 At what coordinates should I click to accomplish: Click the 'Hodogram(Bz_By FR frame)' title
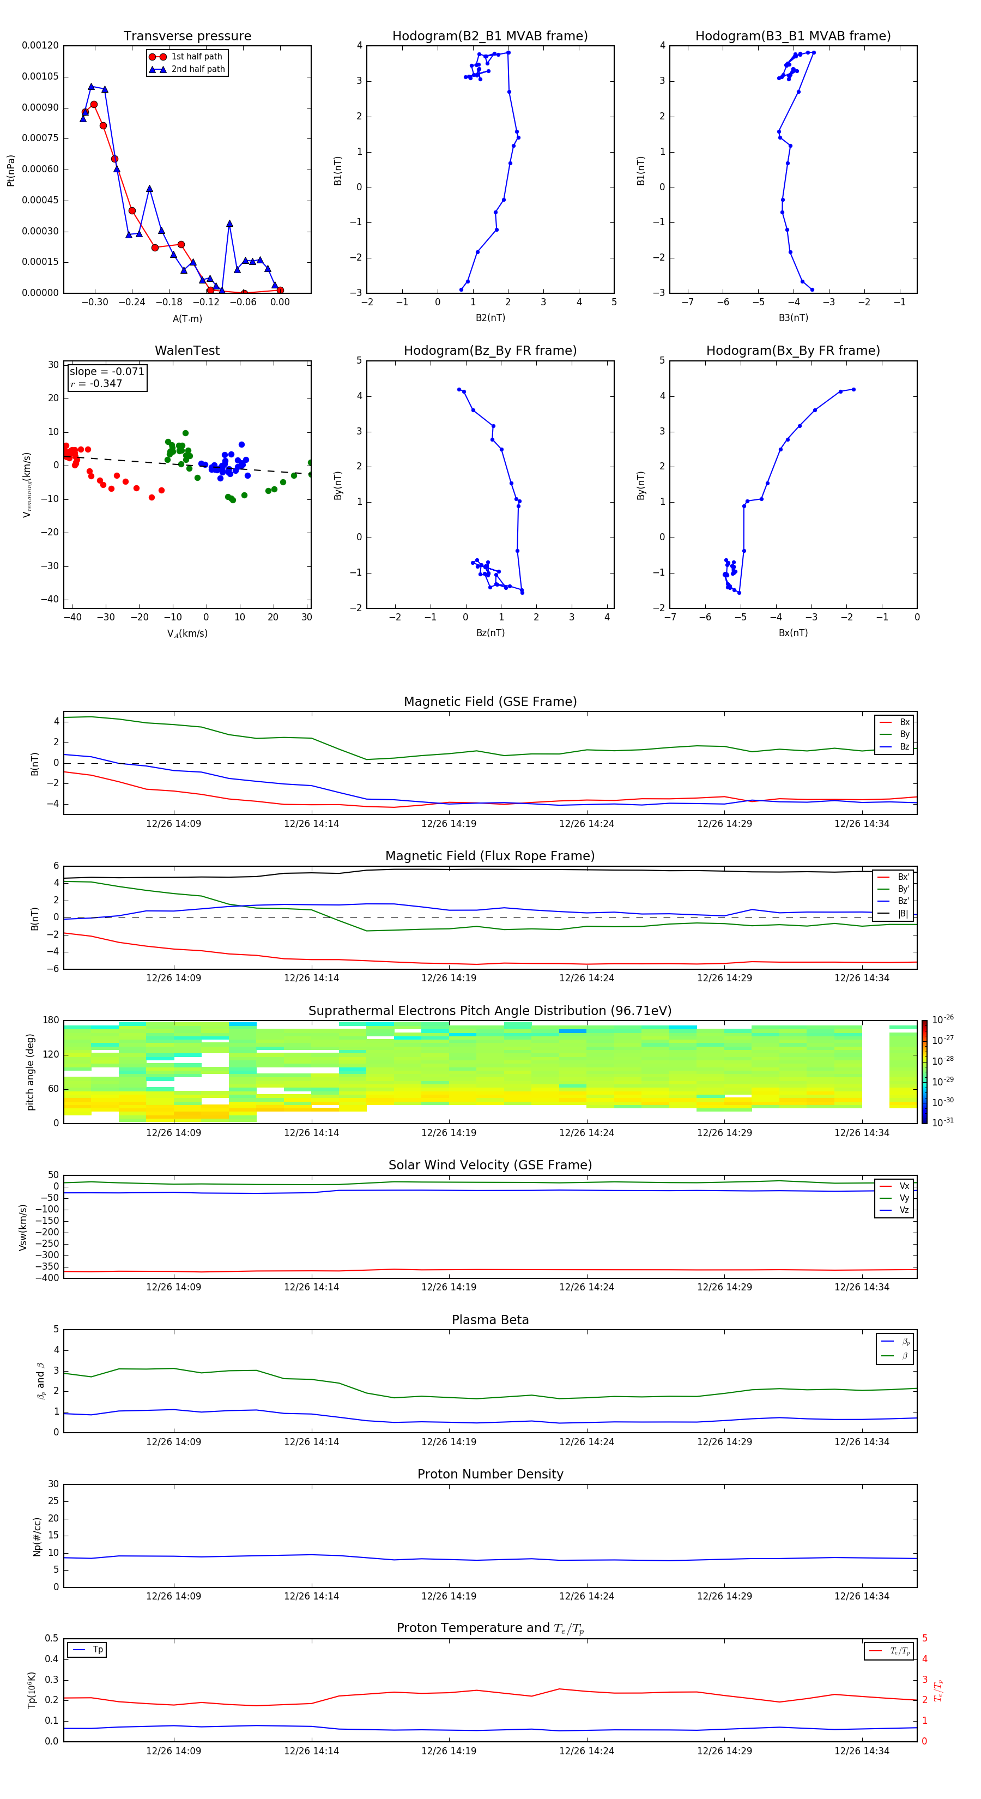[490, 351]
